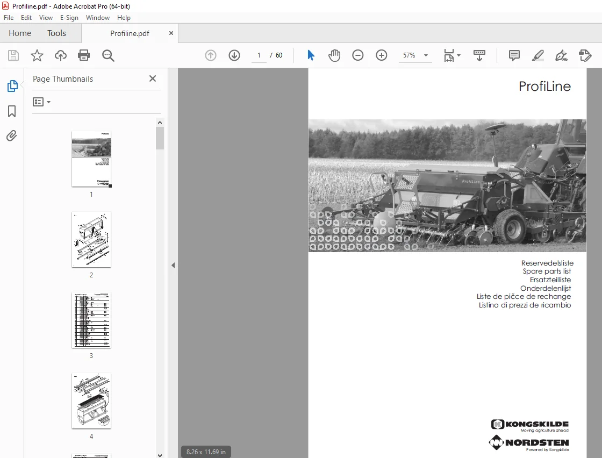This screenshot has width=602, height=458.
Task: Open the zoom level dropdown
Action: click(x=426, y=55)
